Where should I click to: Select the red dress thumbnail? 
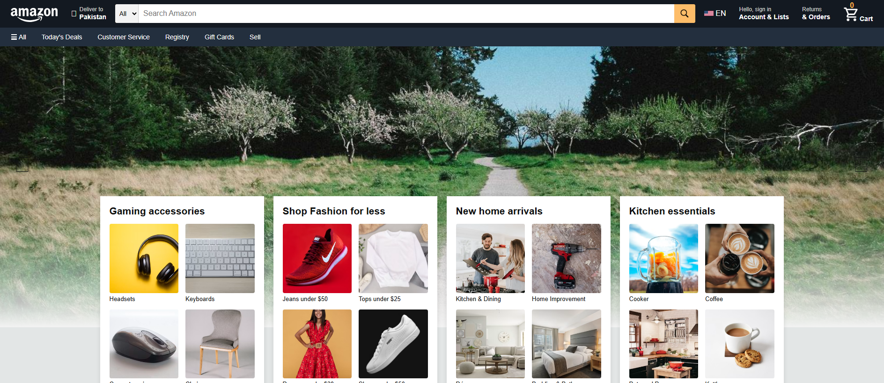[x=317, y=344]
